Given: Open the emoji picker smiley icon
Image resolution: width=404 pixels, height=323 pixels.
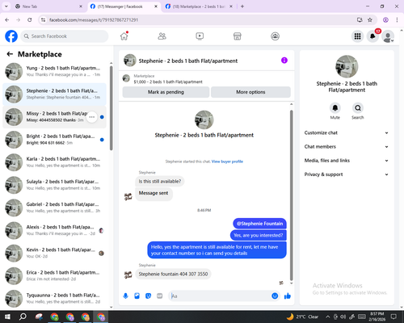Looking at the screenshot, I should (x=275, y=296).
